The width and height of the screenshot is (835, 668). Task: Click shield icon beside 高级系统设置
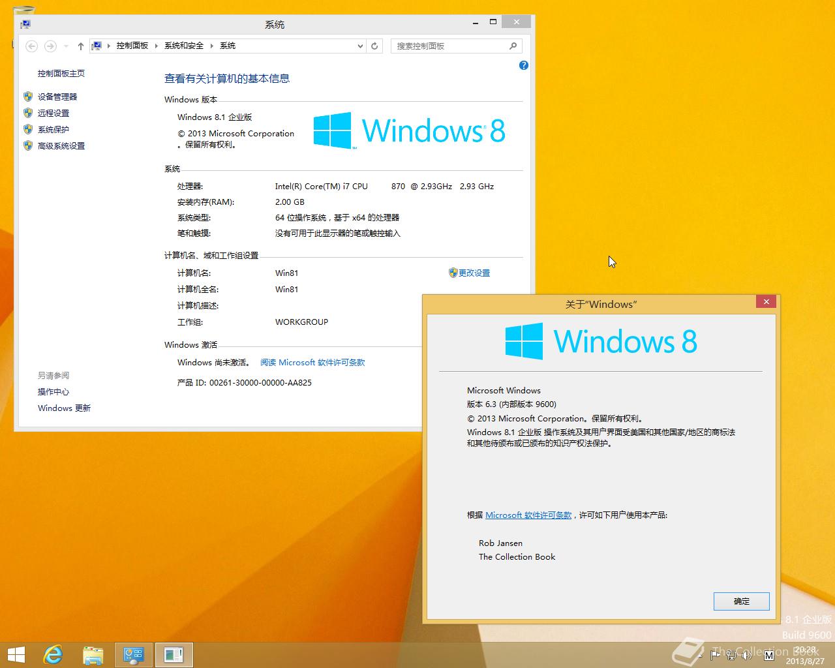[28, 145]
